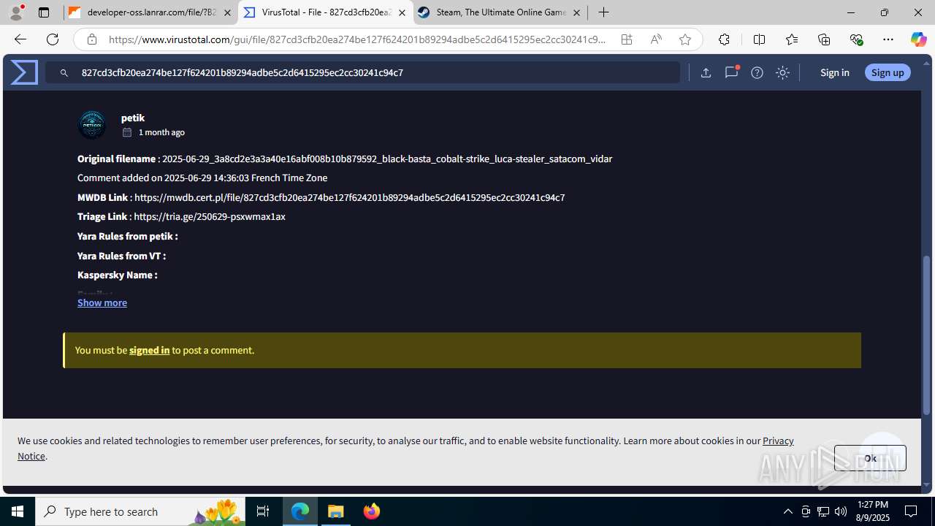Accept cookies with the Ok button
Screen dimensions: 935x526
click(x=870, y=458)
